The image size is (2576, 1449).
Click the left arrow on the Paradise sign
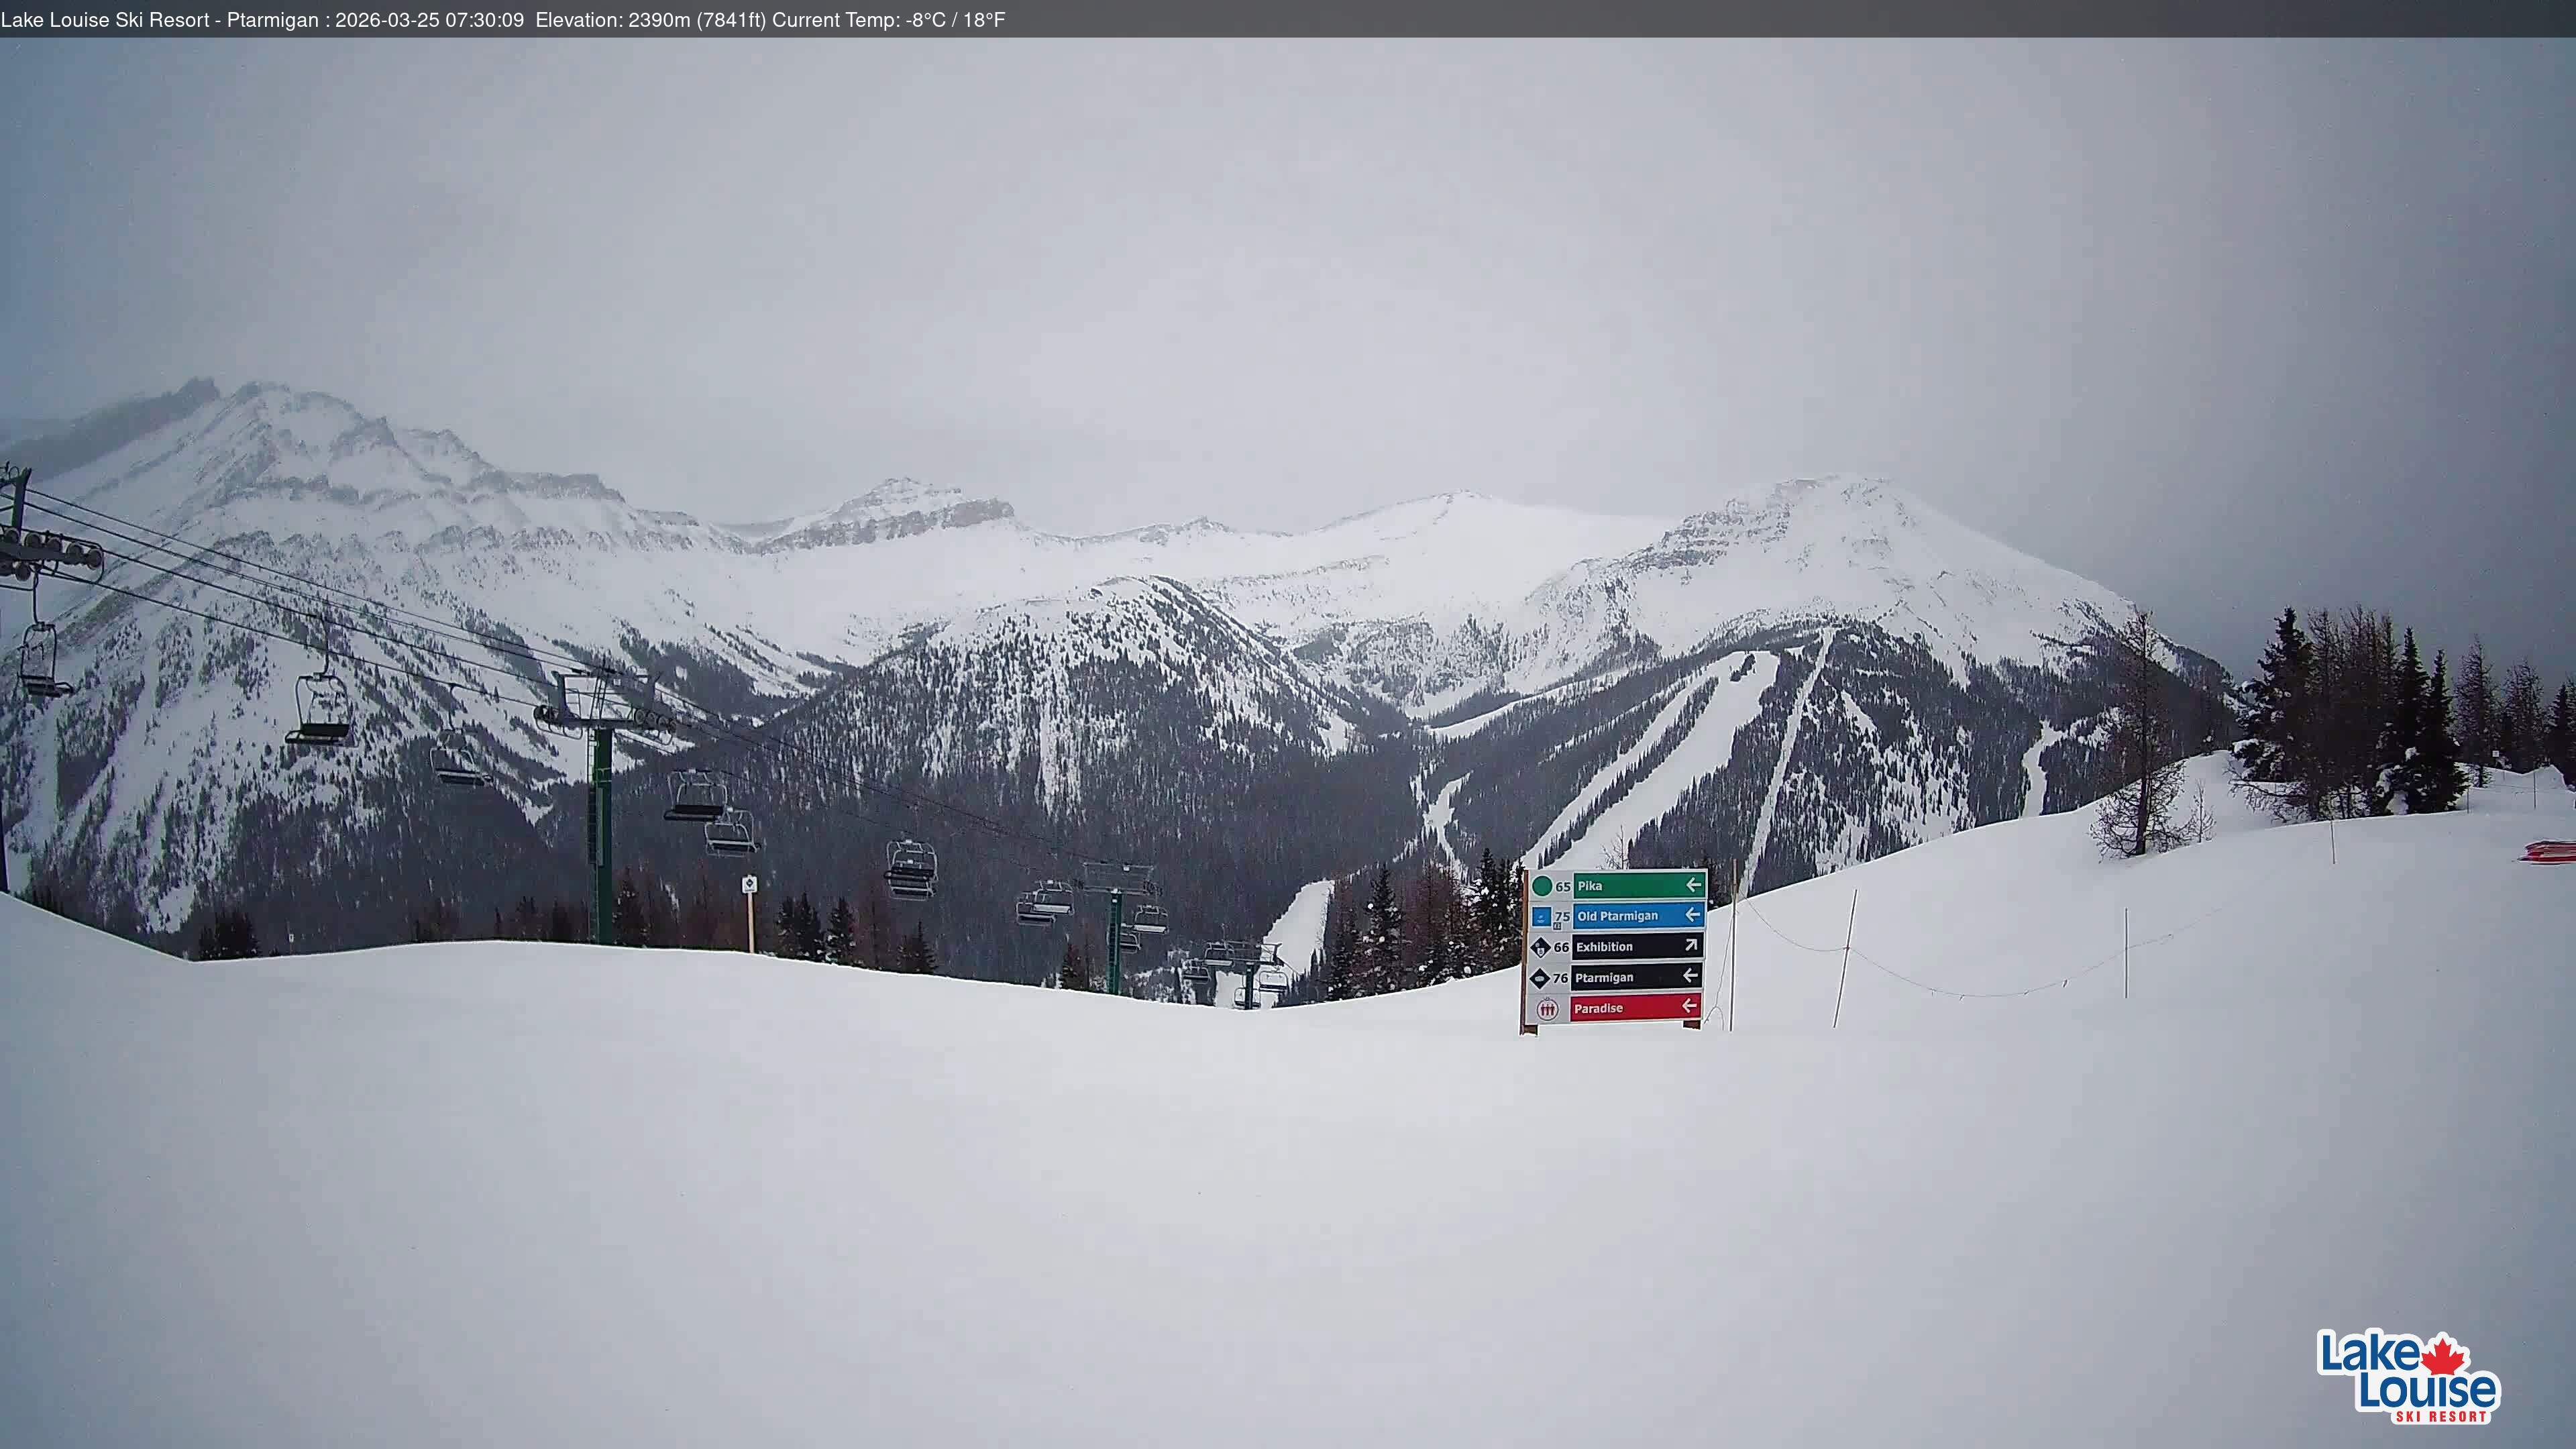click(1690, 1006)
